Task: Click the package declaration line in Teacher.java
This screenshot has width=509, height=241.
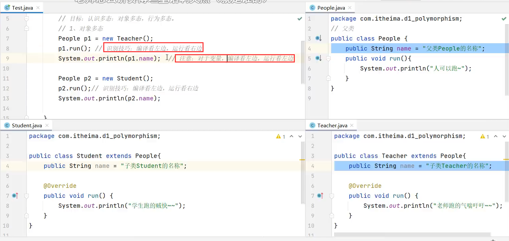Action: tap(400, 136)
